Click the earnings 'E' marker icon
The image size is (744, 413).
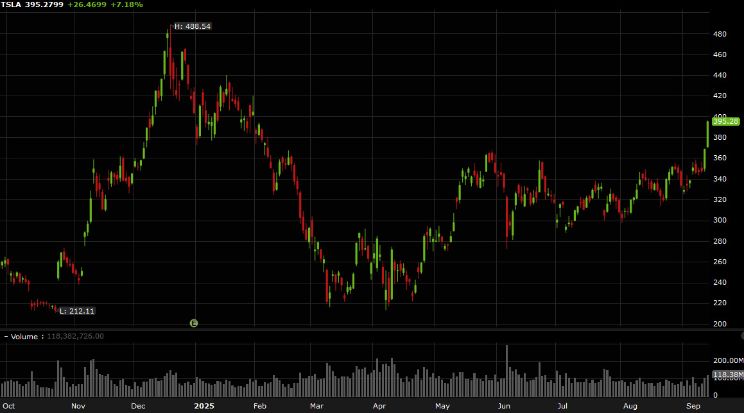(x=194, y=323)
